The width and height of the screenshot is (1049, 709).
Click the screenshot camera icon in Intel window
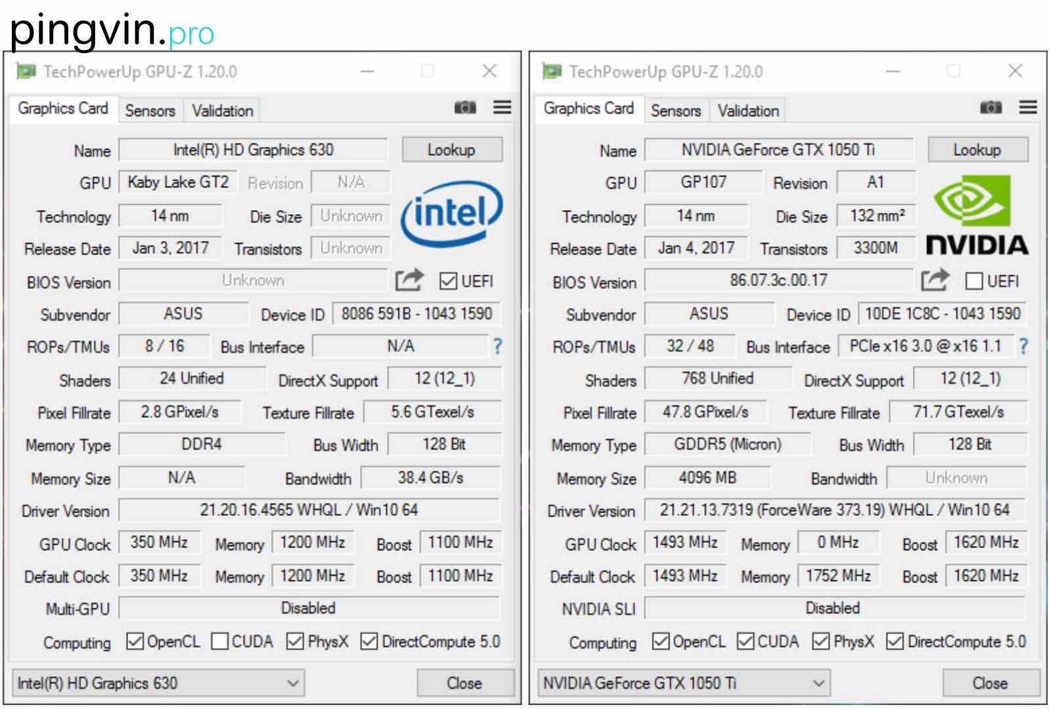click(x=465, y=108)
